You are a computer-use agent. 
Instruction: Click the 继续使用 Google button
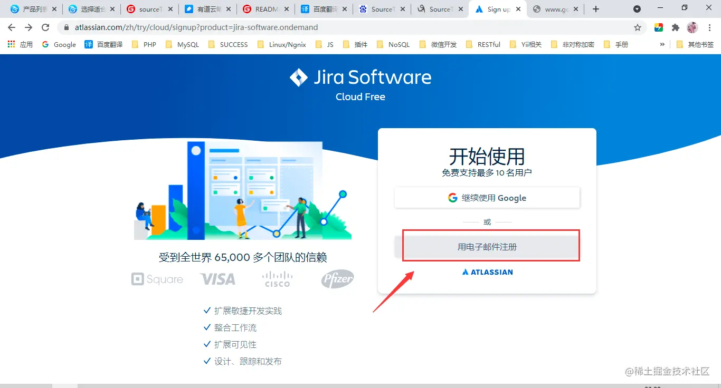pyautogui.click(x=487, y=198)
